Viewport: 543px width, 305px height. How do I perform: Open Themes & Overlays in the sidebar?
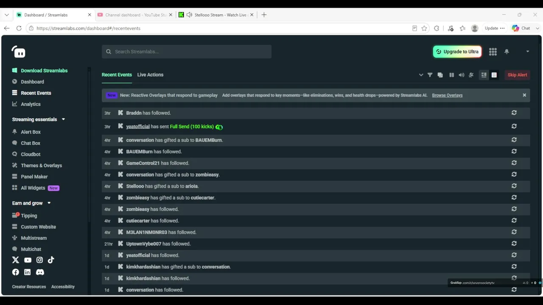tap(41, 166)
